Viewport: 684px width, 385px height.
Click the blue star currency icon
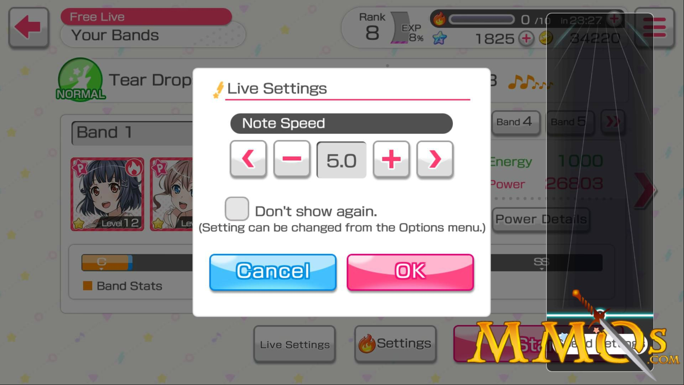point(440,38)
